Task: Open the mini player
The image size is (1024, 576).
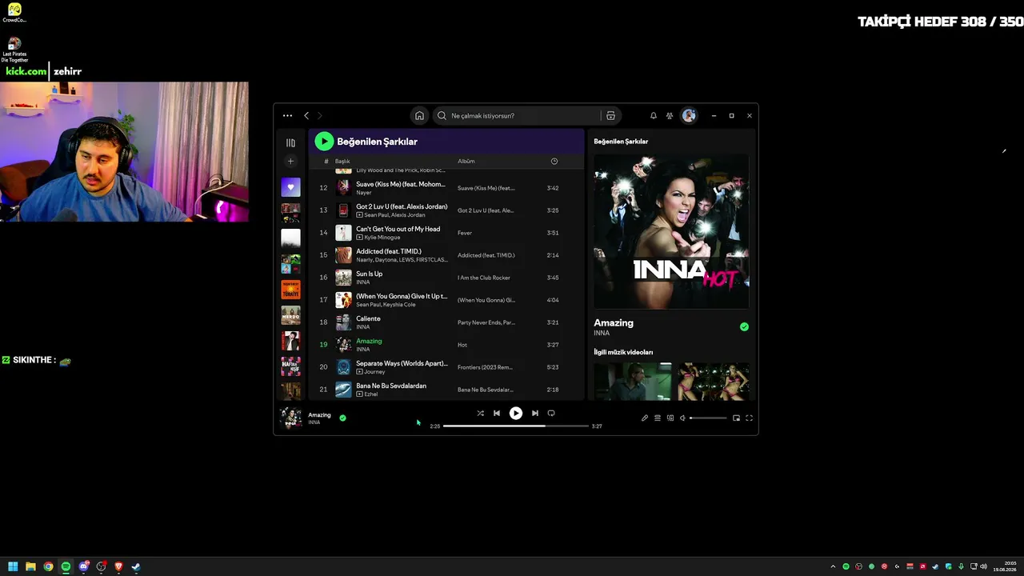Action: click(x=736, y=418)
